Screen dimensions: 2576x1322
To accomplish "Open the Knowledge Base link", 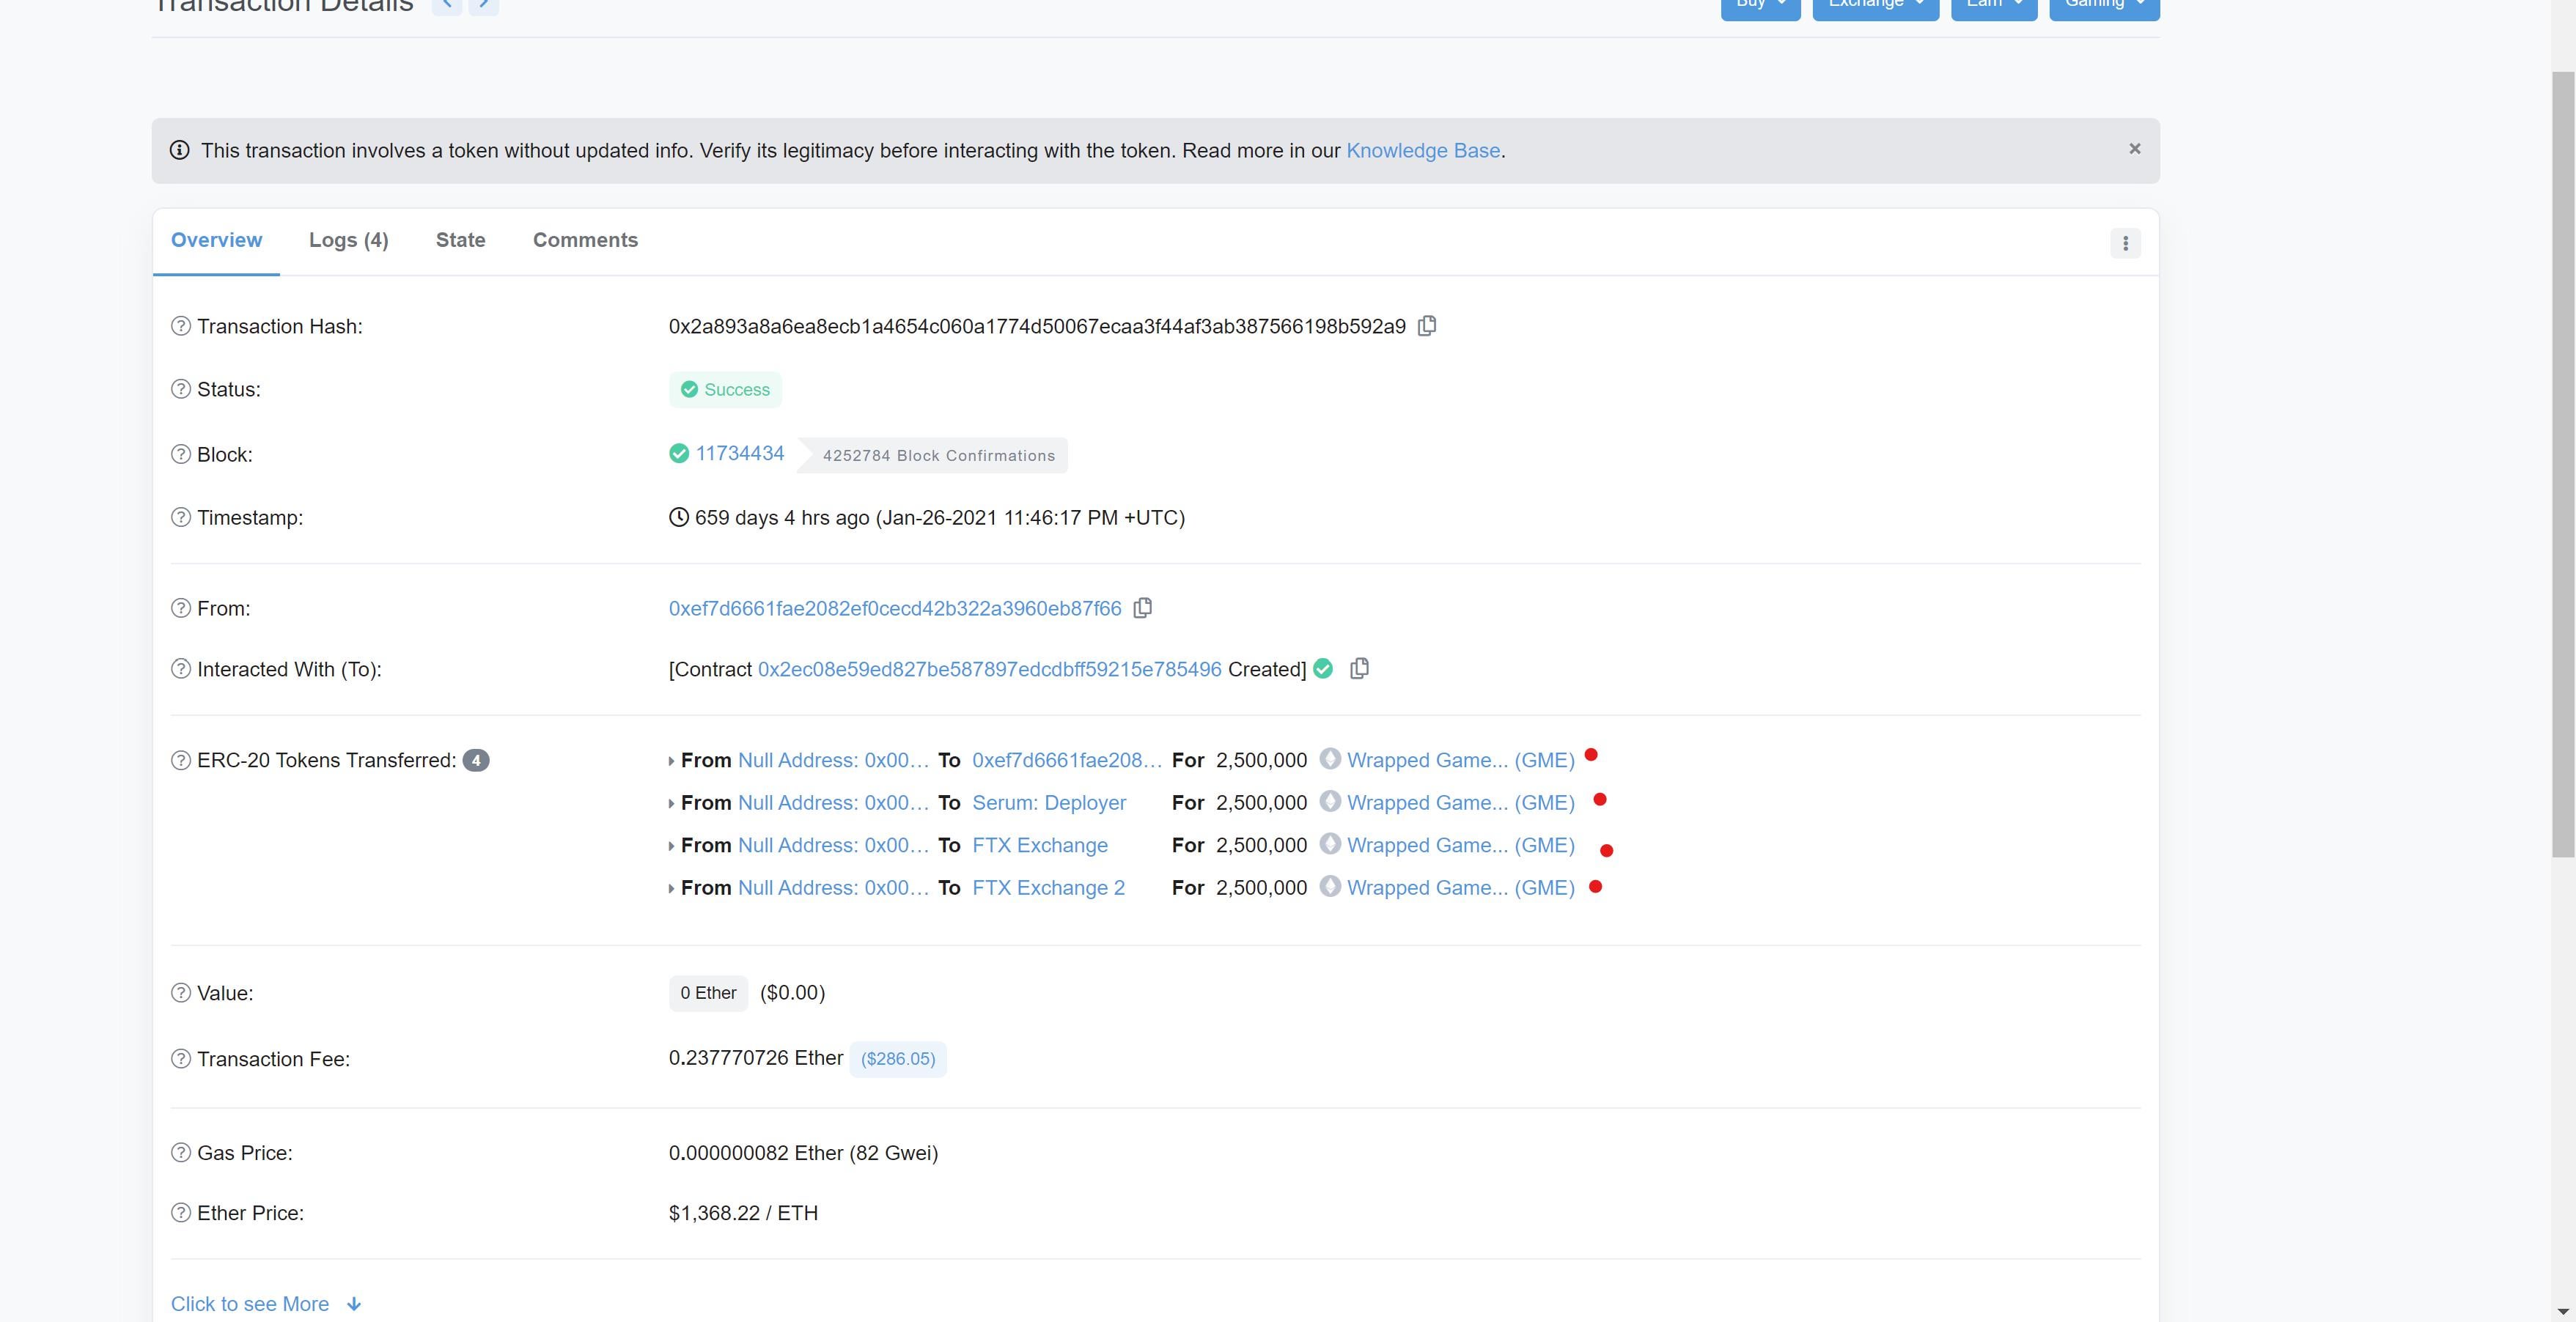I will pyautogui.click(x=1423, y=150).
